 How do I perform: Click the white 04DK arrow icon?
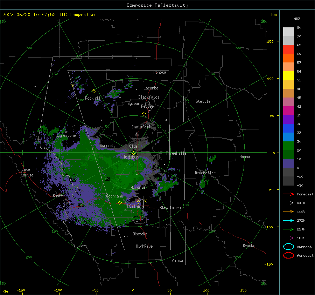(288, 203)
